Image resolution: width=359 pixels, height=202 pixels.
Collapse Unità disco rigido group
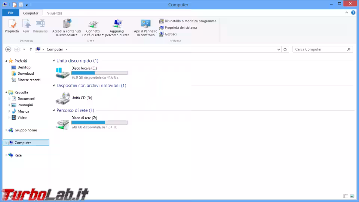[54, 61]
